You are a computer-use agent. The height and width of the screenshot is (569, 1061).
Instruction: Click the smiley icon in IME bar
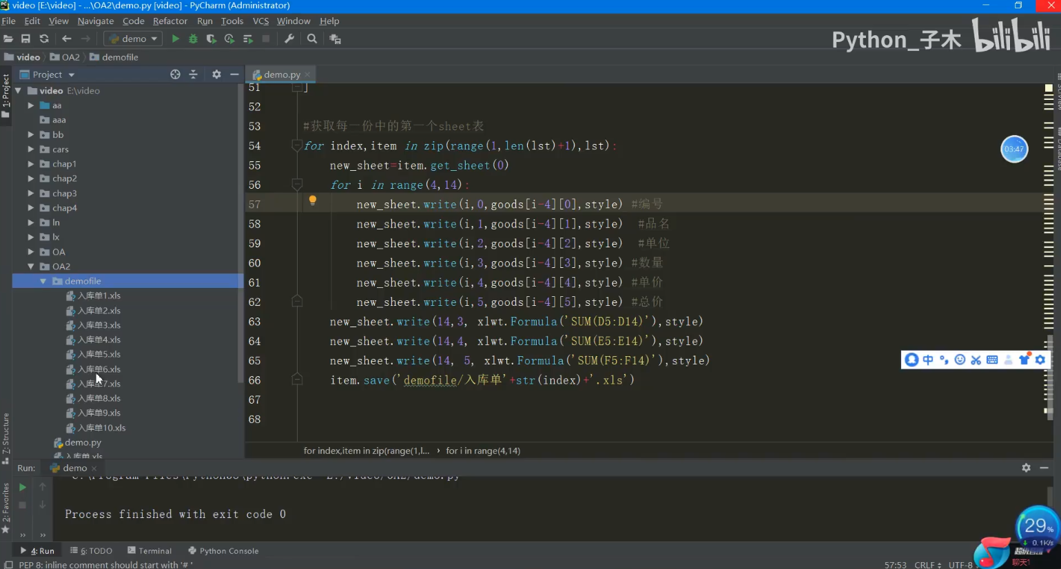[960, 360]
